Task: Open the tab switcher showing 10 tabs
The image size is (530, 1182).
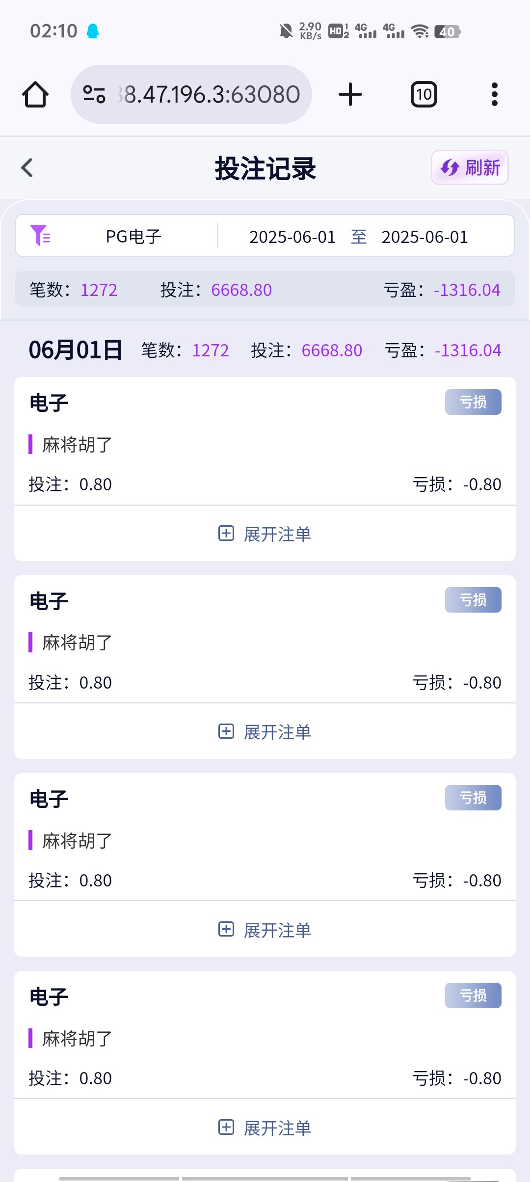Action: pyautogui.click(x=424, y=94)
